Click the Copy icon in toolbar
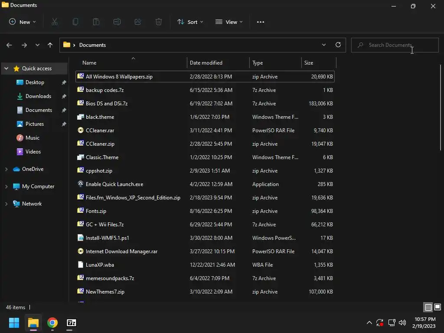 [x=75, y=22]
